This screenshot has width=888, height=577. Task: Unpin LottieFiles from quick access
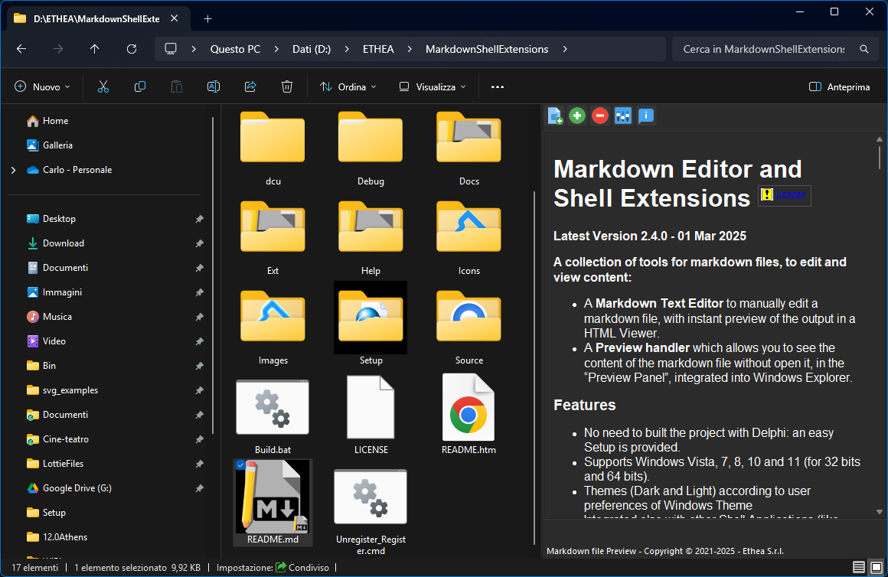(199, 465)
